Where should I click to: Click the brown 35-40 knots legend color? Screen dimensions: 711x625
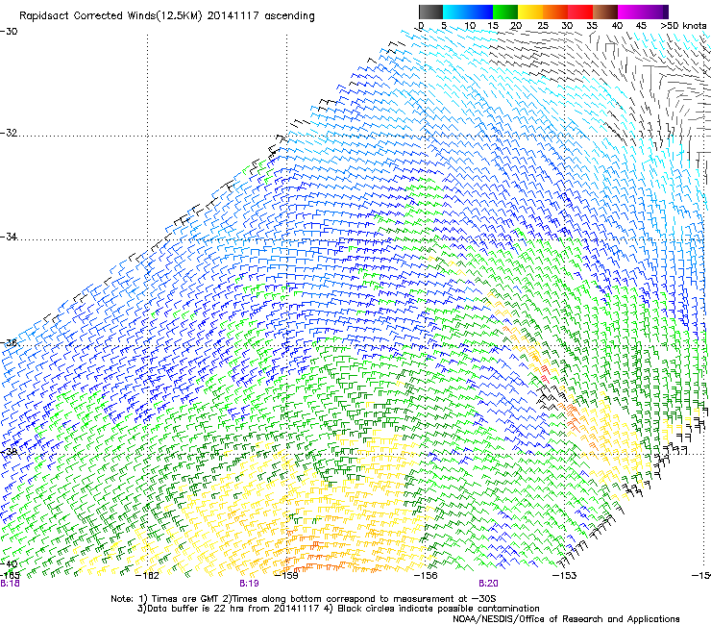coord(605,12)
